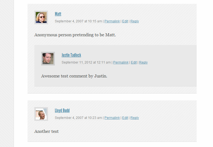Open Permalink for Matt's comment
Screen dimensions: 213x147
112,21
